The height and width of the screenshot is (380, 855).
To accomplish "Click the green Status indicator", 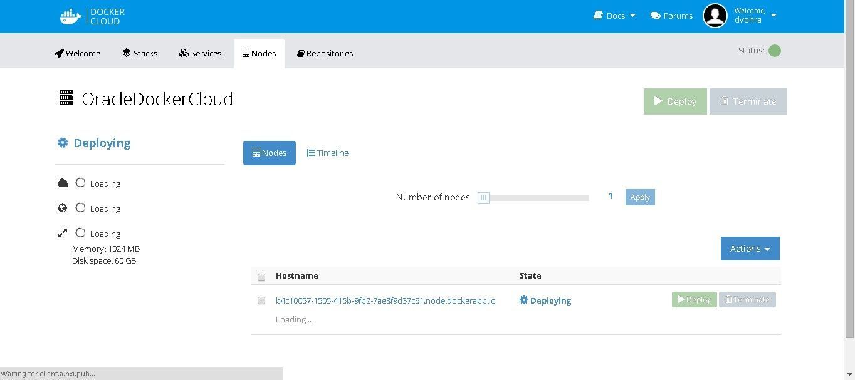I will [775, 51].
